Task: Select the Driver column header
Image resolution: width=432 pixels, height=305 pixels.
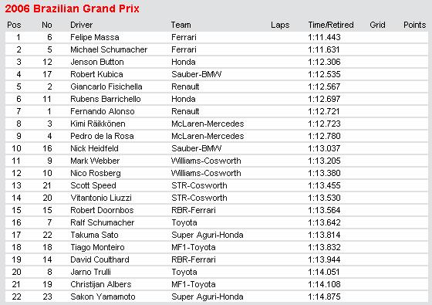Action: click(x=81, y=25)
